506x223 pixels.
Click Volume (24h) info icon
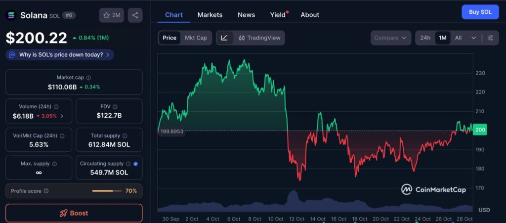pyautogui.click(x=56, y=106)
